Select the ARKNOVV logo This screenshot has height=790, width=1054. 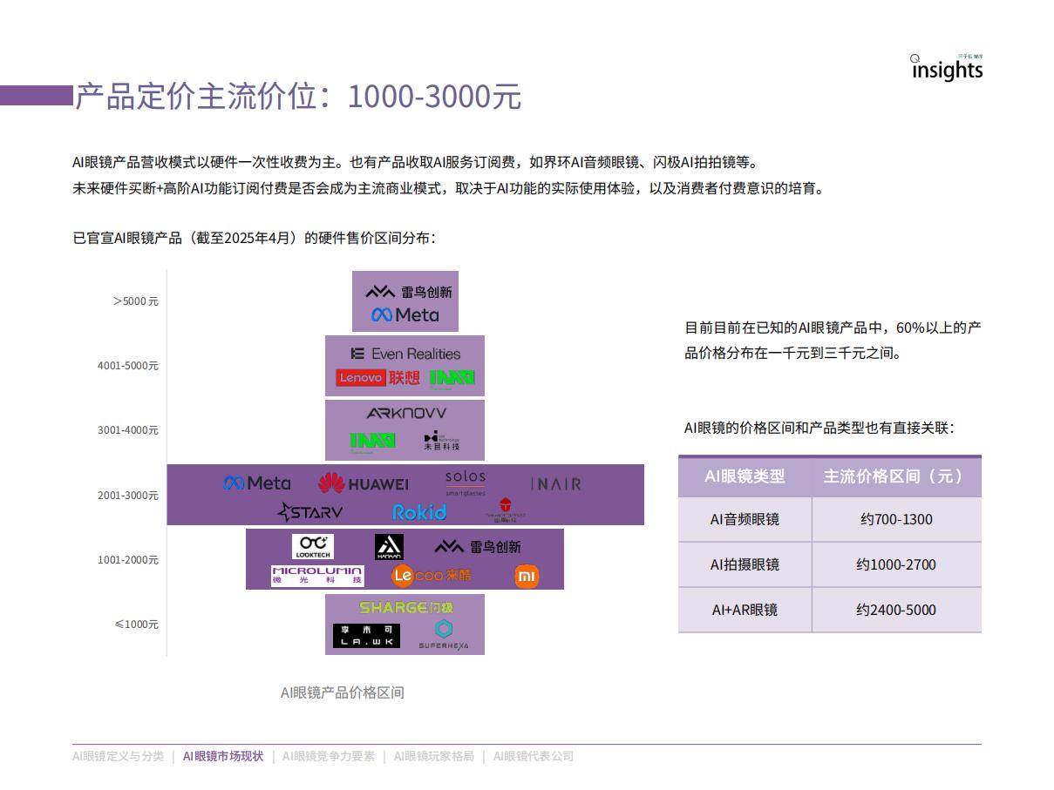pos(406,414)
